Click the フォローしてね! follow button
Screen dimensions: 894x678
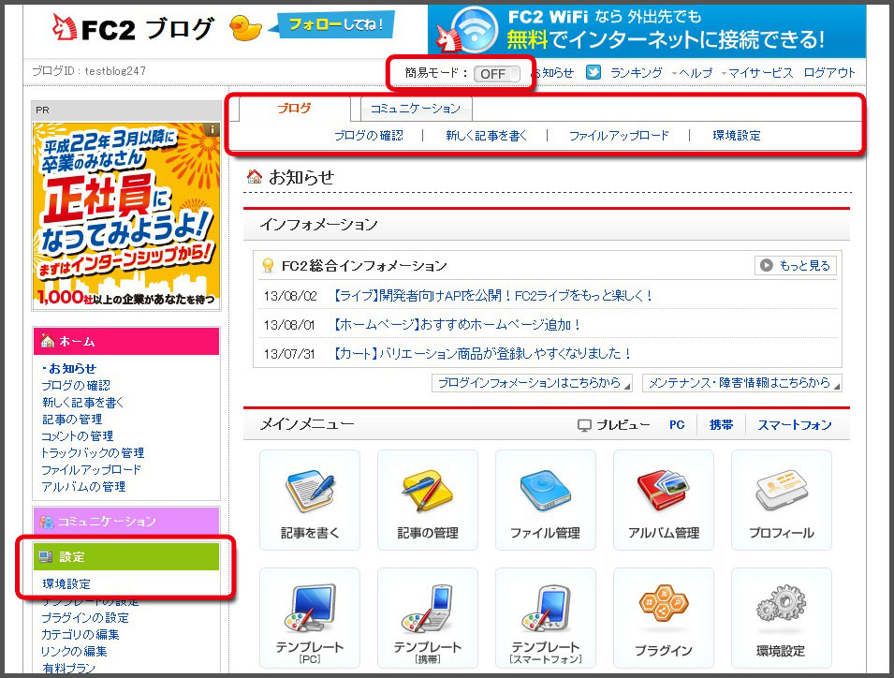[x=335, y=25]
